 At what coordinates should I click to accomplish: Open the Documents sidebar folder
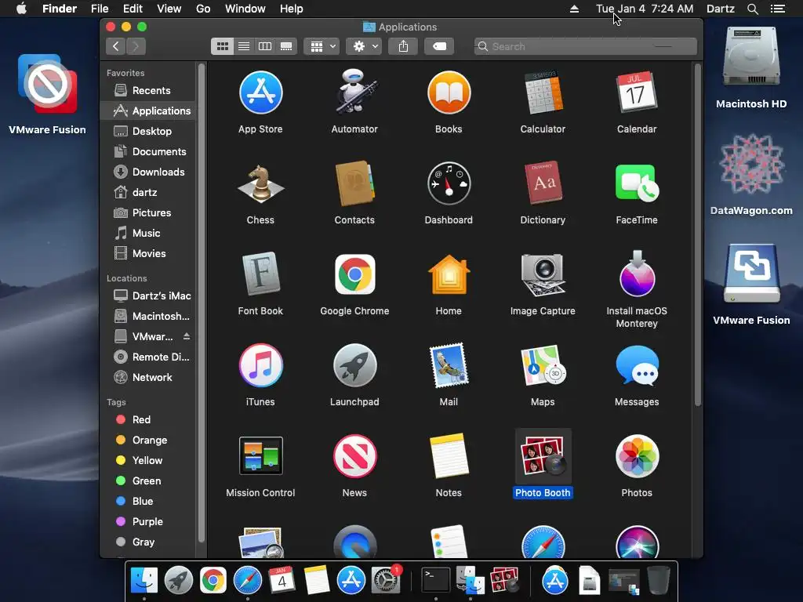pyautogui.click(x=148, y=151)
